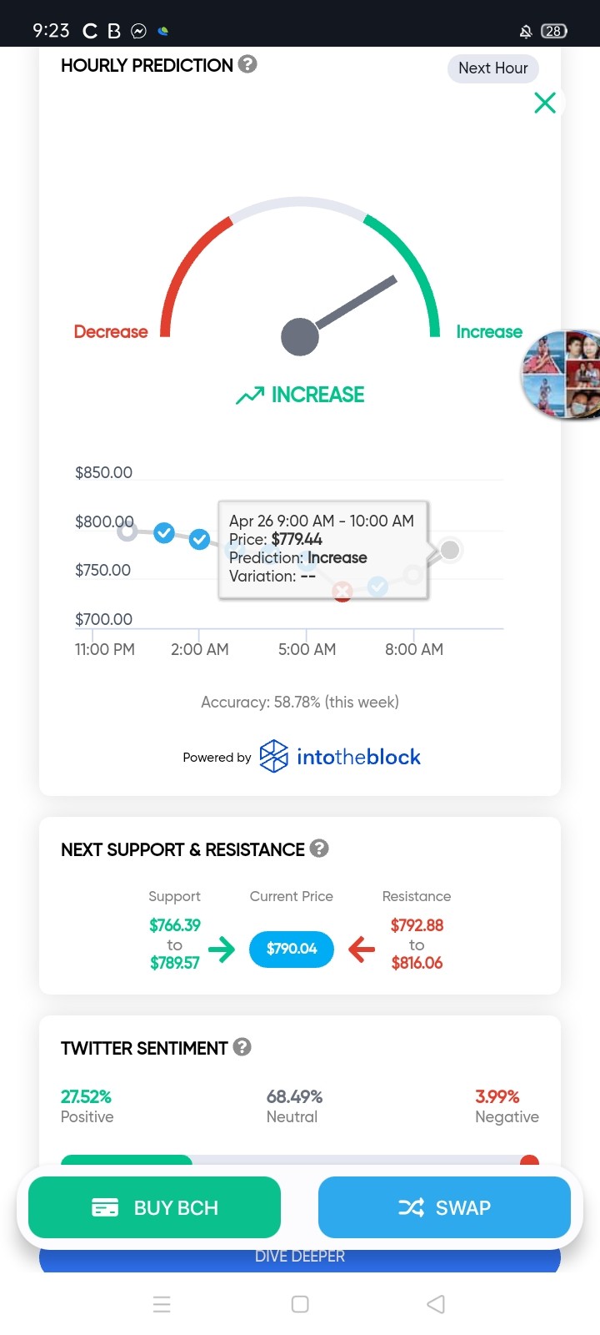Open Twitter Sentiment help question mark

(x=242, y=1047)
